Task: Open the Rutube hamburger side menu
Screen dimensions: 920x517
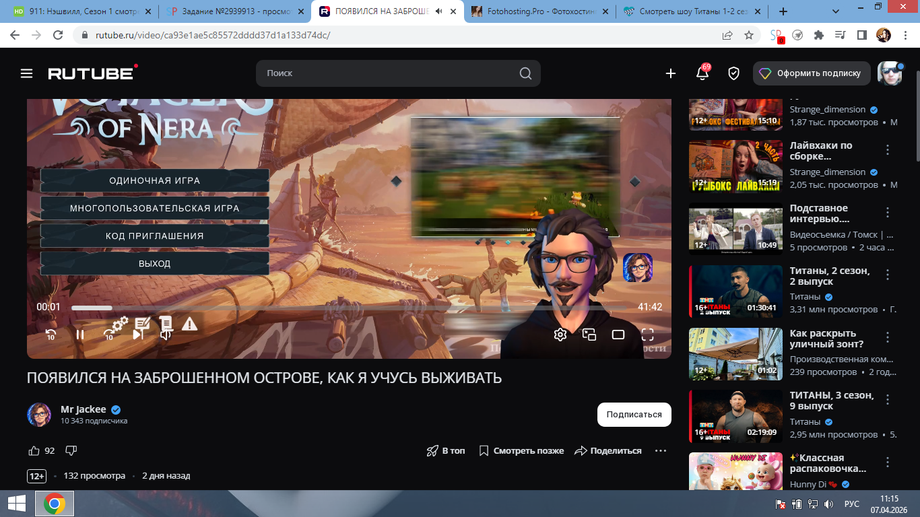Action: pos(26,73)
